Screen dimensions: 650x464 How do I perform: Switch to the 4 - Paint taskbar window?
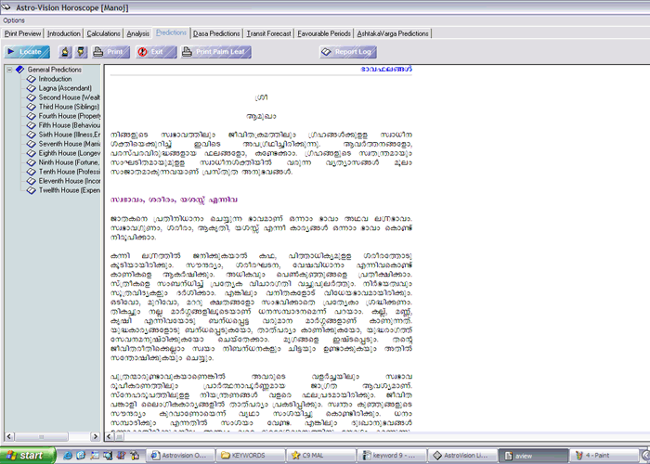(x=604, y=456)
